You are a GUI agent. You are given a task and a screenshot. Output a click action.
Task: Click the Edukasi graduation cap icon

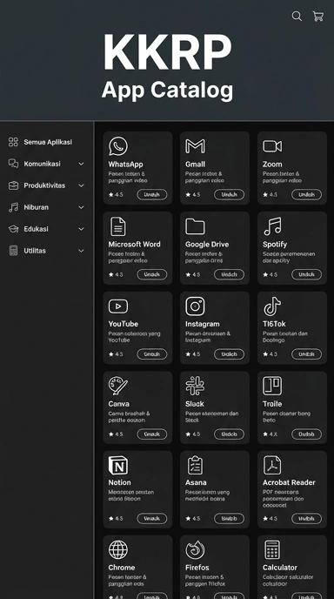click(x=13, y=229)
